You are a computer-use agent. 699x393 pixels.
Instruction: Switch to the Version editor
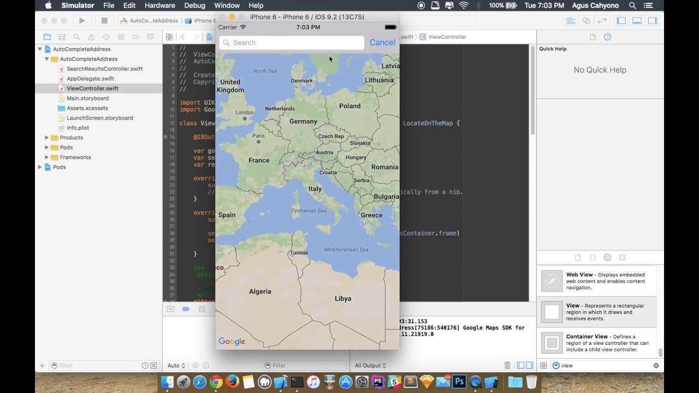click(602, 21)
